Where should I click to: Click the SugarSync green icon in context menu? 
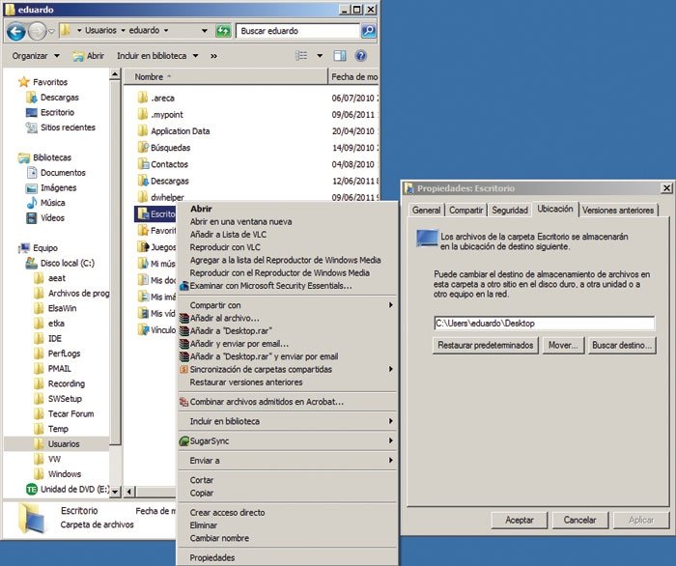[184, 441]
